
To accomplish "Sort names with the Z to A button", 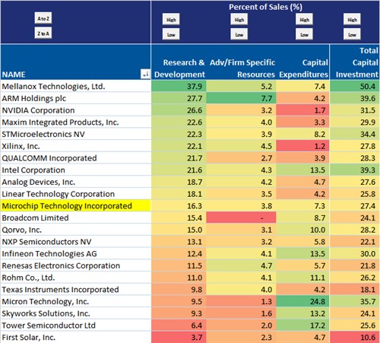I will pyautogui.click(x=43, y=33).
